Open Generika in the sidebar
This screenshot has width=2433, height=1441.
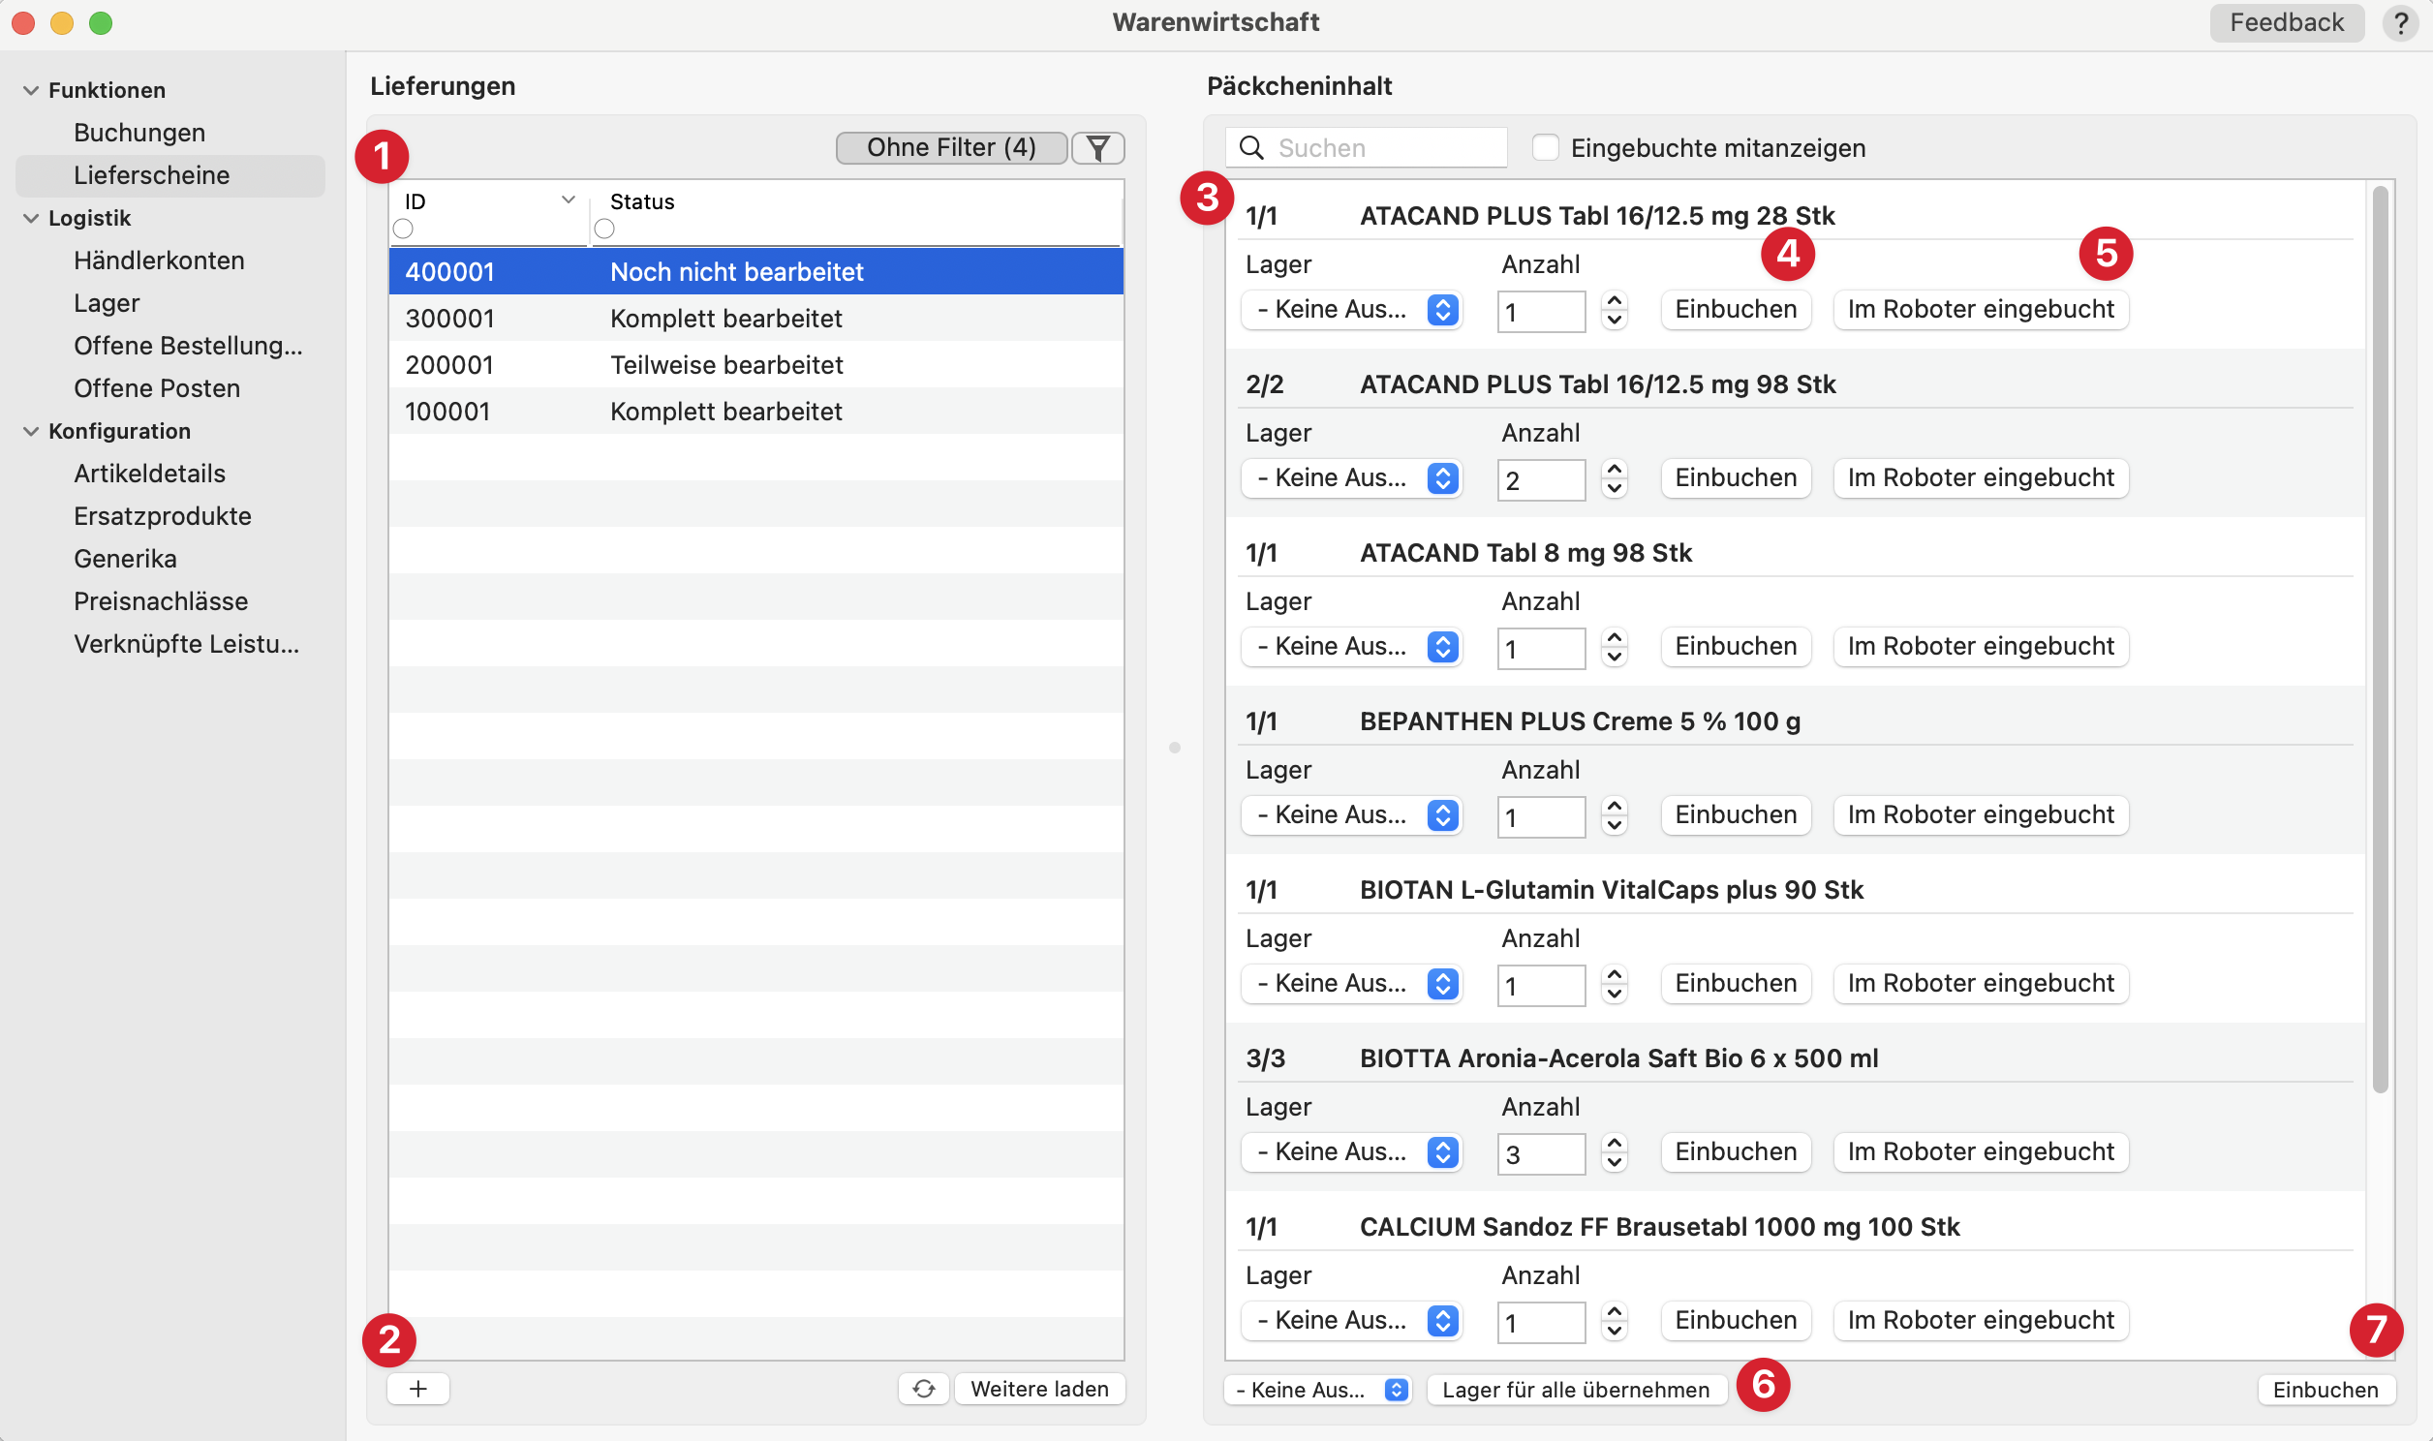coord(125,560)
